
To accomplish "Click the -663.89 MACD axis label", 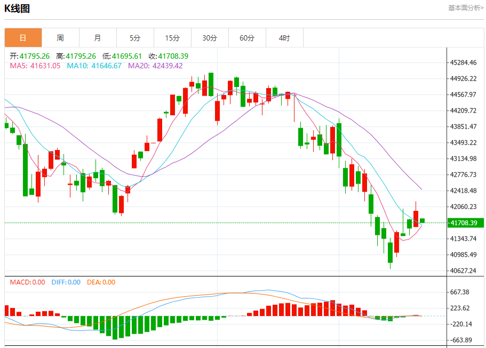I will click(461, 340).
